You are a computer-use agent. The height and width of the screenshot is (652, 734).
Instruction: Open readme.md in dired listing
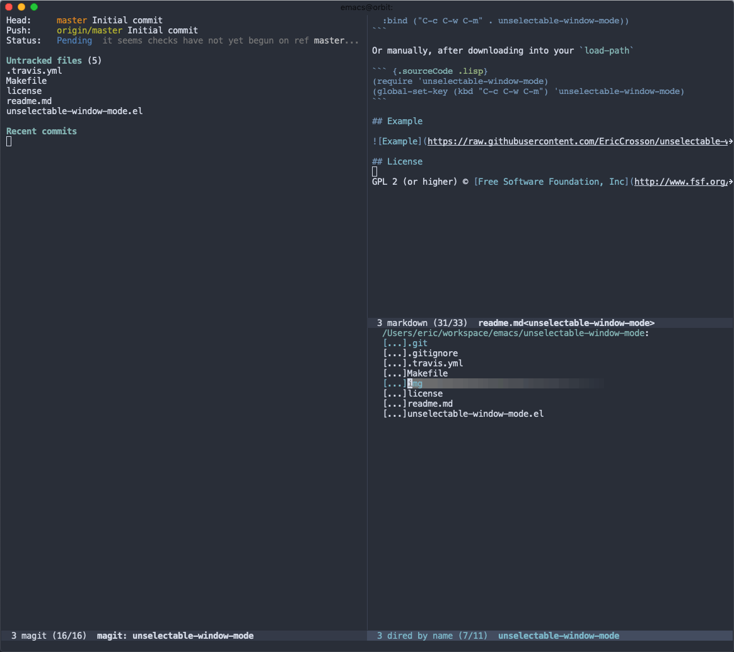click(430, 404)
